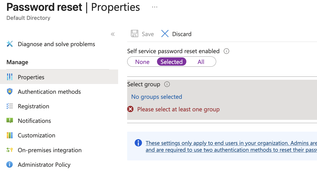Click the Authentication methods shield icon

coord(10,92)
